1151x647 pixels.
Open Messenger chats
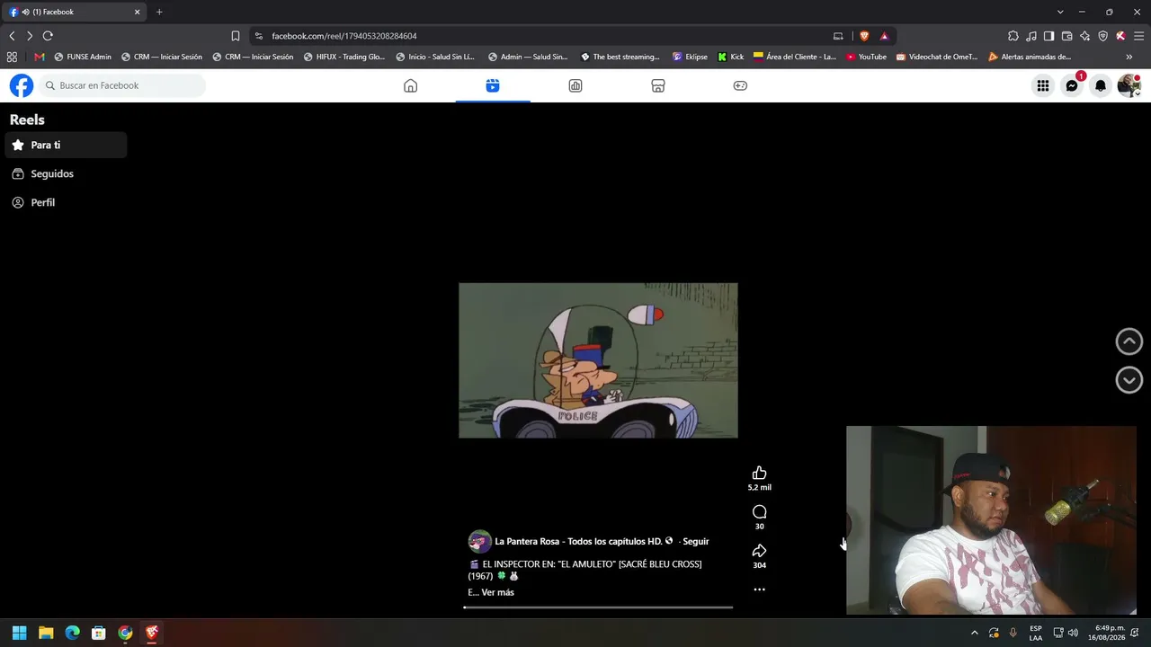(x=1072, y=85)
